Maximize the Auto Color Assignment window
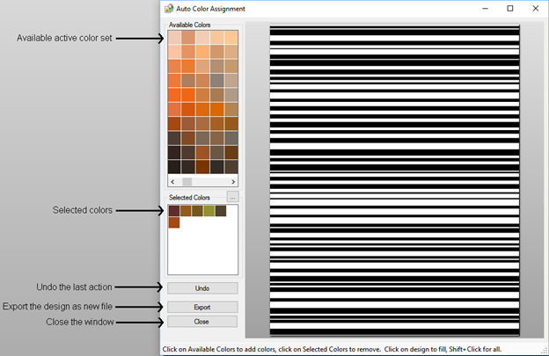This screenshot has height=356, width=549. (509, 9)
